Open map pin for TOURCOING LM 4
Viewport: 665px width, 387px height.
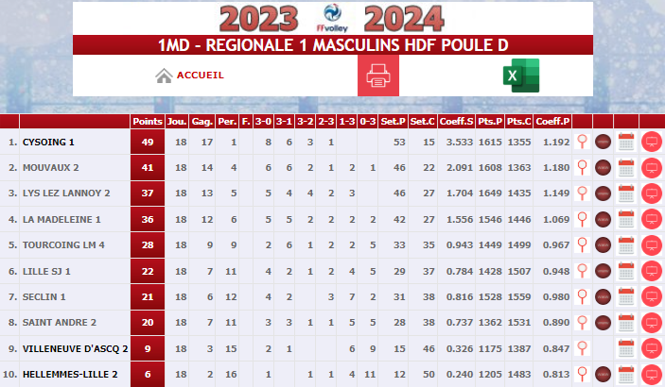pyautogui.click(x=583, y=244)
